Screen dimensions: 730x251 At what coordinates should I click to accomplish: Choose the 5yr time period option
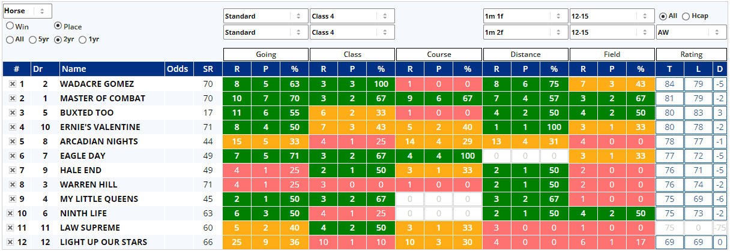coord(33,40)
